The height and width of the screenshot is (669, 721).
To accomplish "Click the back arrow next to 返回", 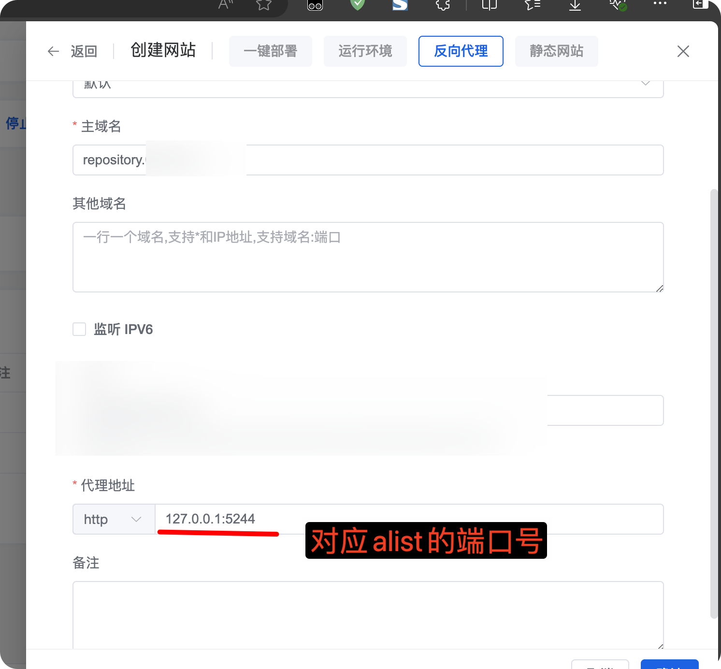I will [53, 51].
